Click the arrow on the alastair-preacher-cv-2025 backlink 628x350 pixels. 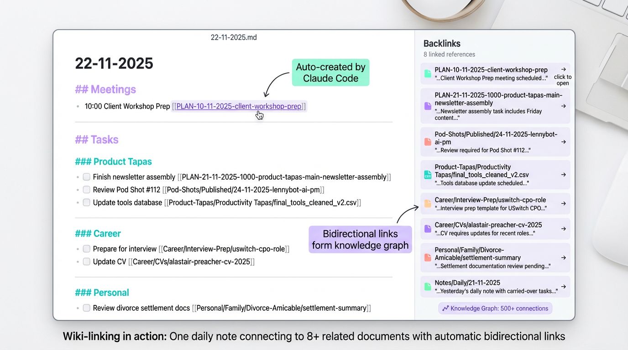pos(563,229)
